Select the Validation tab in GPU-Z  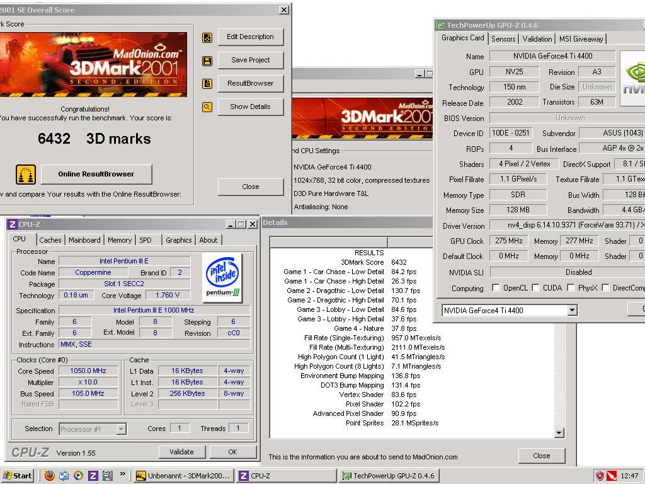pos(537,38)
